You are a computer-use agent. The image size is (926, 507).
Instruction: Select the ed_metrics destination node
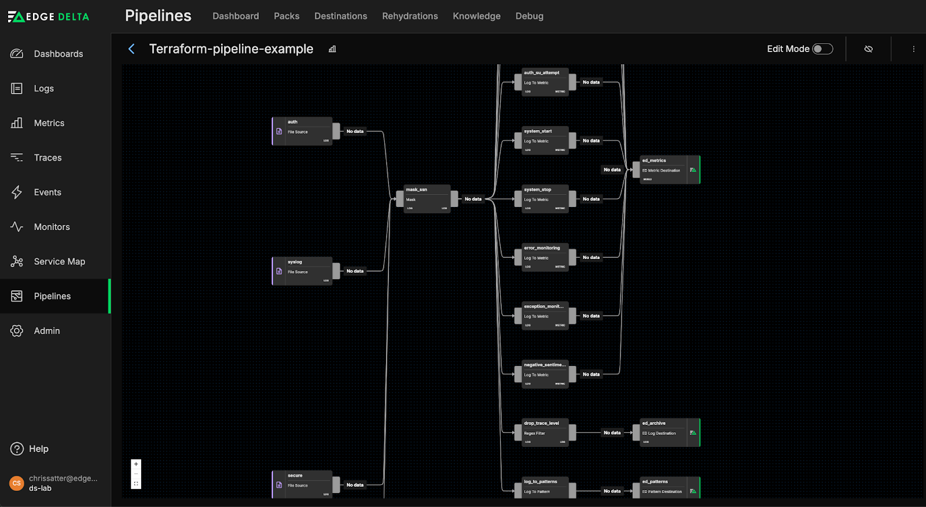(x=664, y=169)
